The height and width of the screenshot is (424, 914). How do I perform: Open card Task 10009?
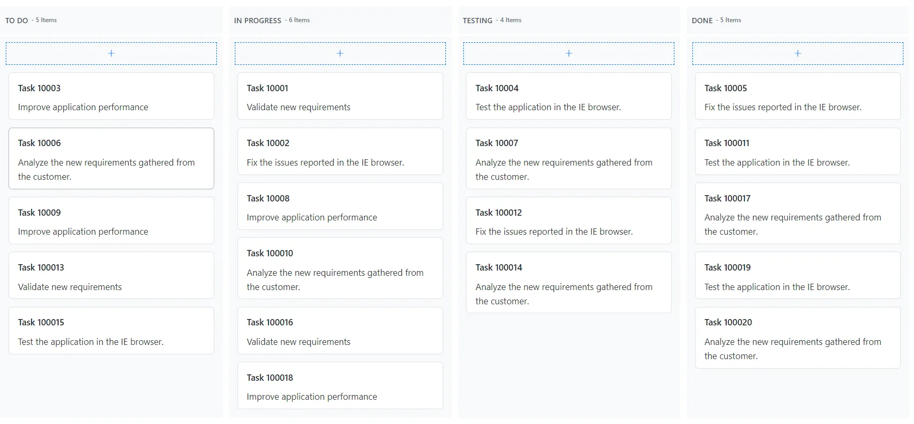(x=111, y=220)
